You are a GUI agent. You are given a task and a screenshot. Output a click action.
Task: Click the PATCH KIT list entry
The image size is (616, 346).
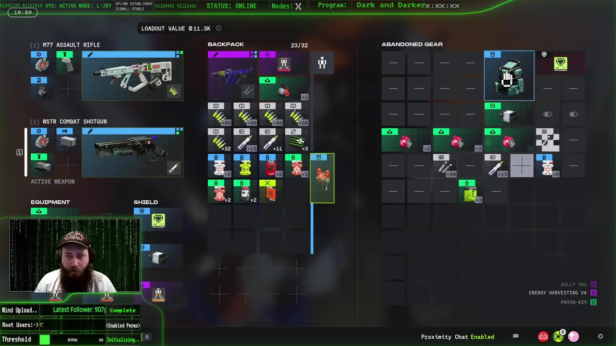578,302
